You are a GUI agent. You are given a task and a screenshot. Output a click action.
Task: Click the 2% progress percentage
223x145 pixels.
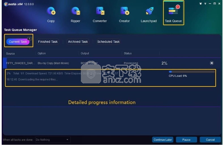tap(164, 63)
